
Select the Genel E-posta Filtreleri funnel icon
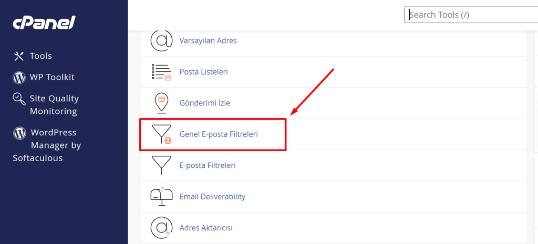161,134
